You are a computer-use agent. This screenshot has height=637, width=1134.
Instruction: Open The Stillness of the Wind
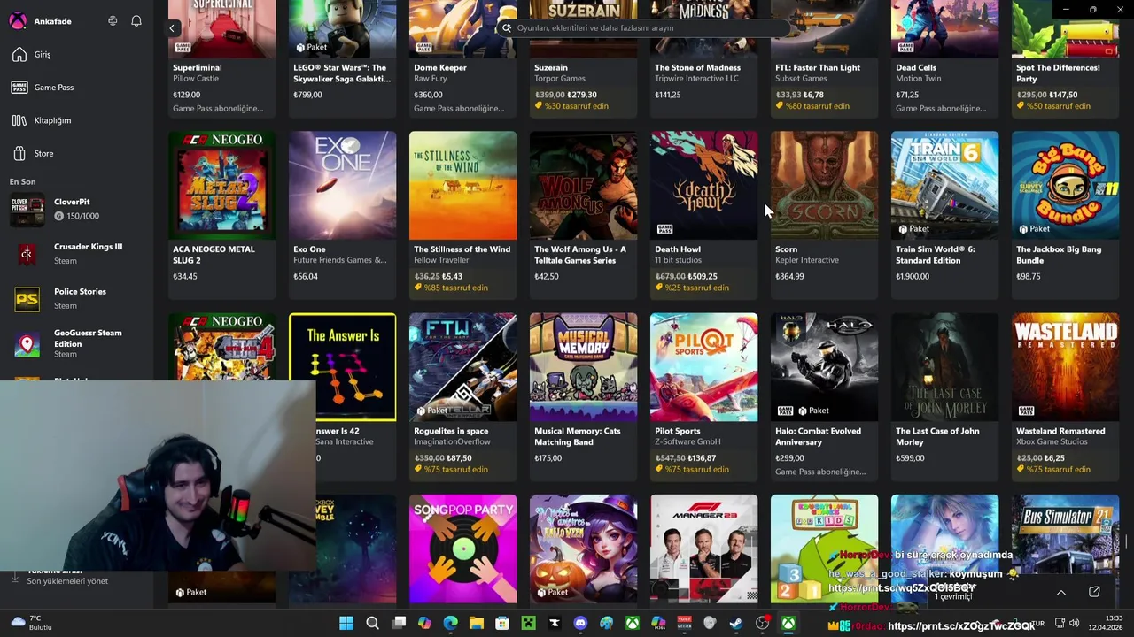[463, 215]
